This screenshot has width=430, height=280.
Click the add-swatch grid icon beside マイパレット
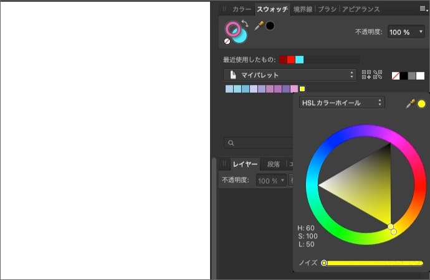tap(366, 75)
